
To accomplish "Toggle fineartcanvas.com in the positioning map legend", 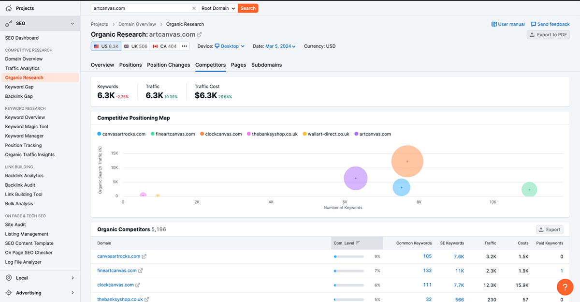I will (173, 134).
